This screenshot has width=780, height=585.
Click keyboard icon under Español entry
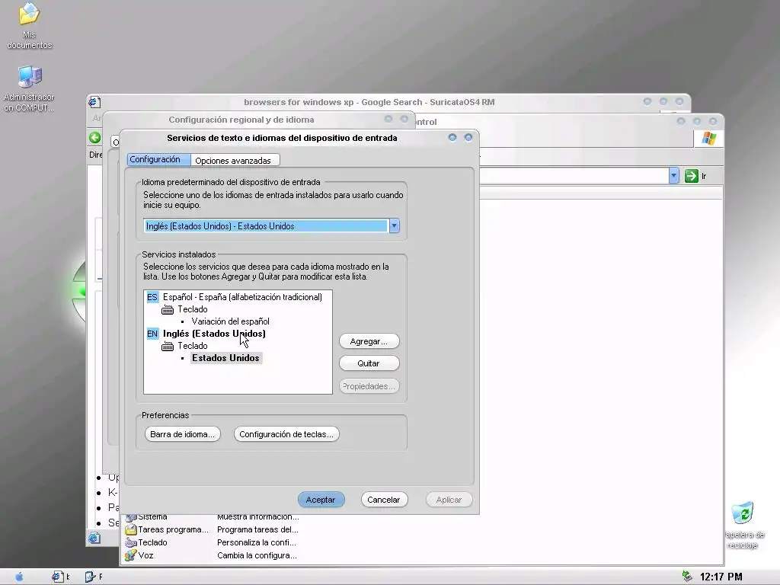[x=168, y=309]
